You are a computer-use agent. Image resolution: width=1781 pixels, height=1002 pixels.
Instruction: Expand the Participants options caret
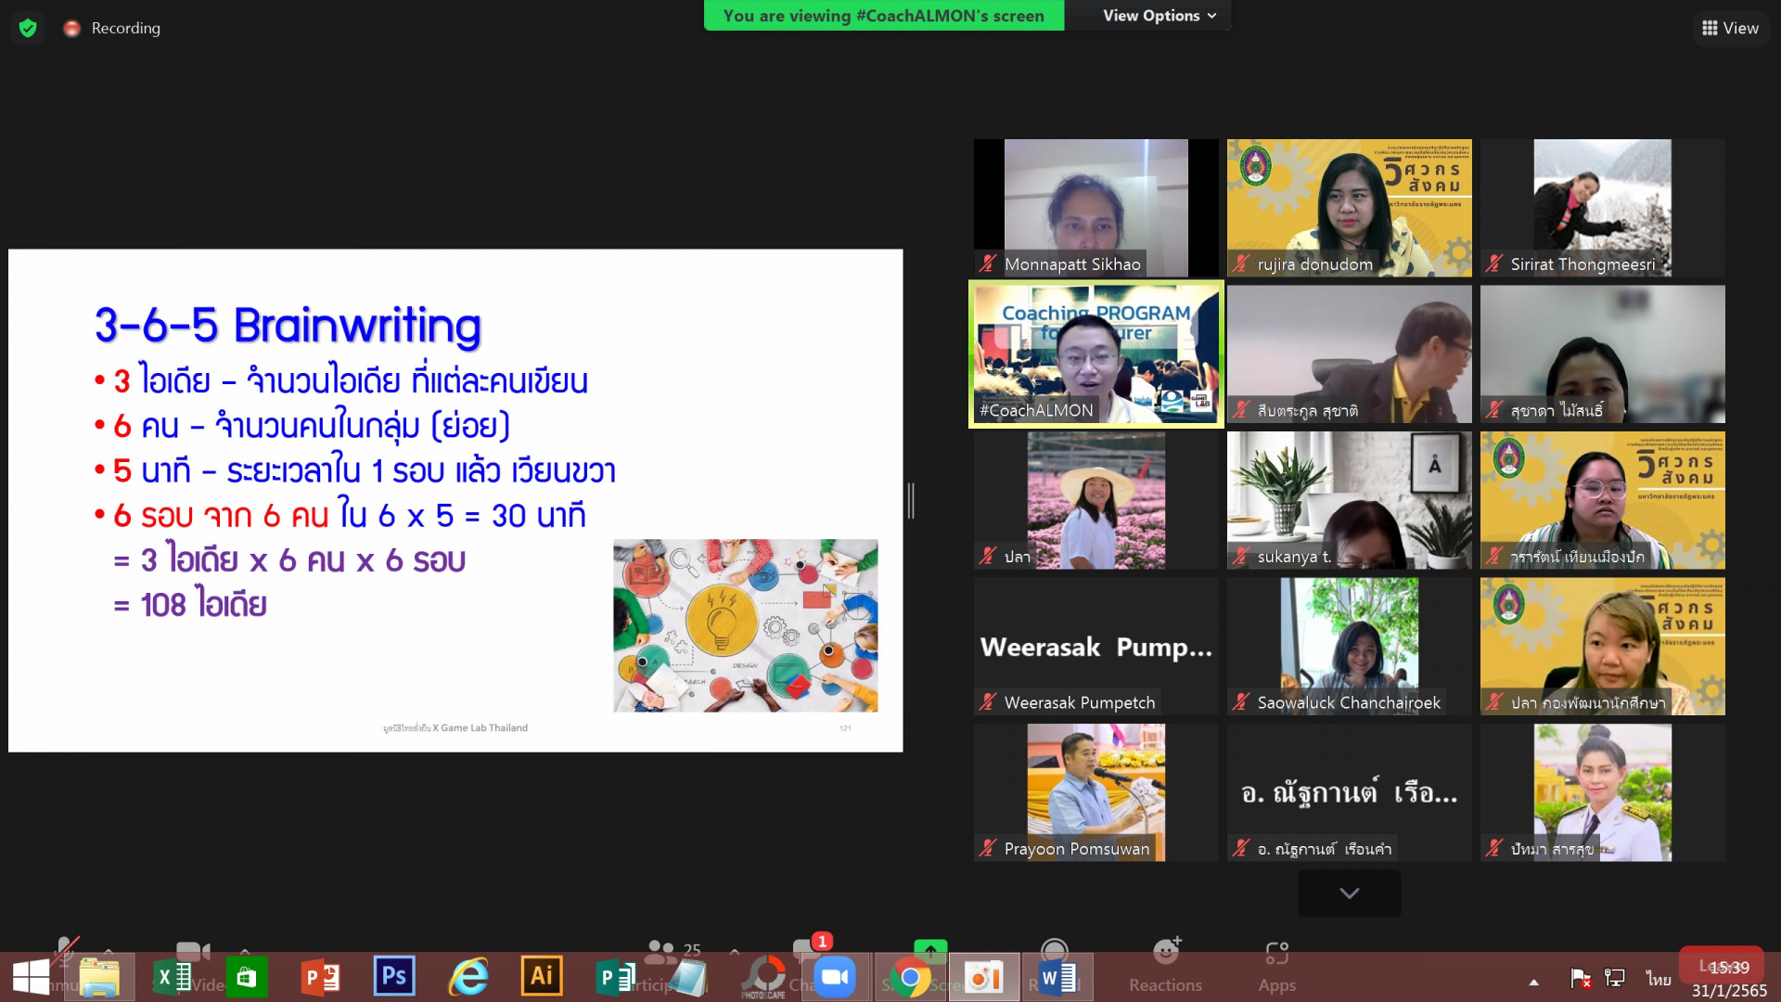point(735,951)
